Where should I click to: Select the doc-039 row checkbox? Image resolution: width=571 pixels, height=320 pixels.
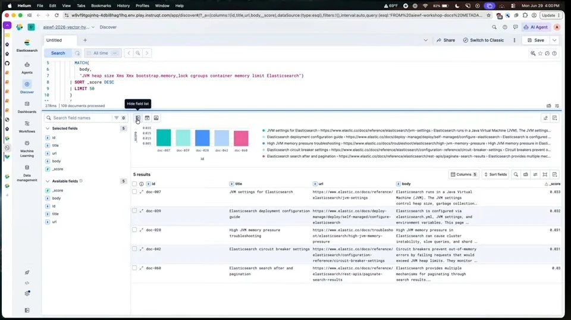[x=134, y=211]
